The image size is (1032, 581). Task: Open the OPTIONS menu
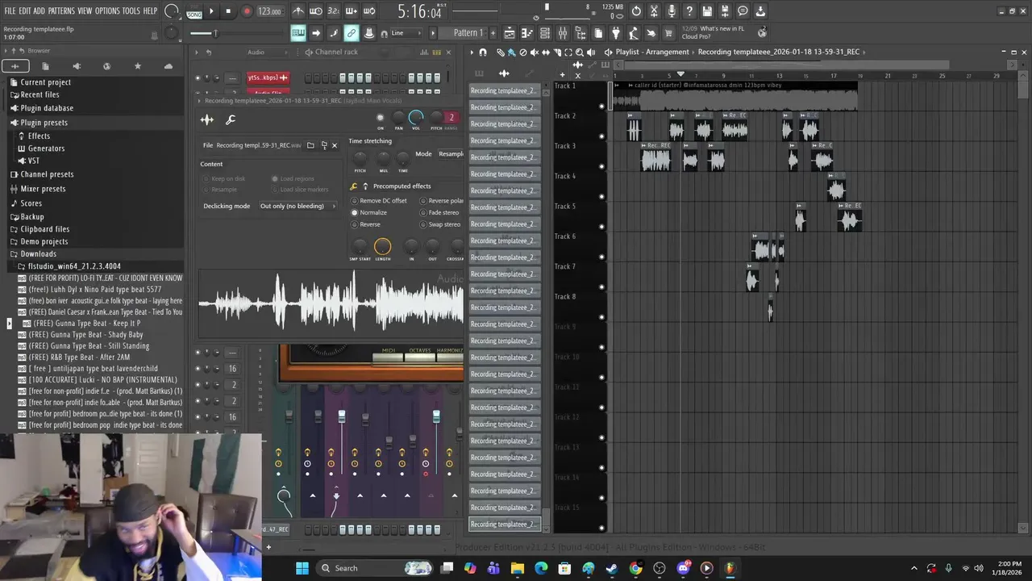click(107, 11)
